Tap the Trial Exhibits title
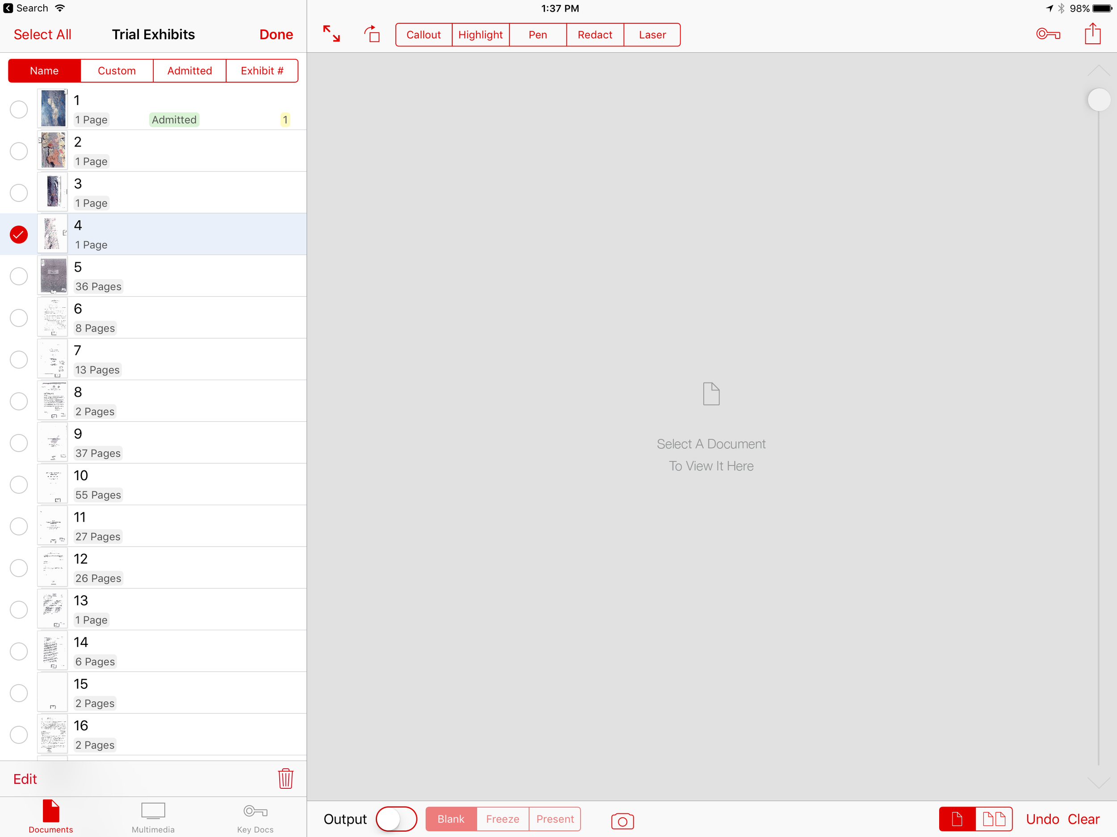This screenshot has height=837, width=1117. 154,34
